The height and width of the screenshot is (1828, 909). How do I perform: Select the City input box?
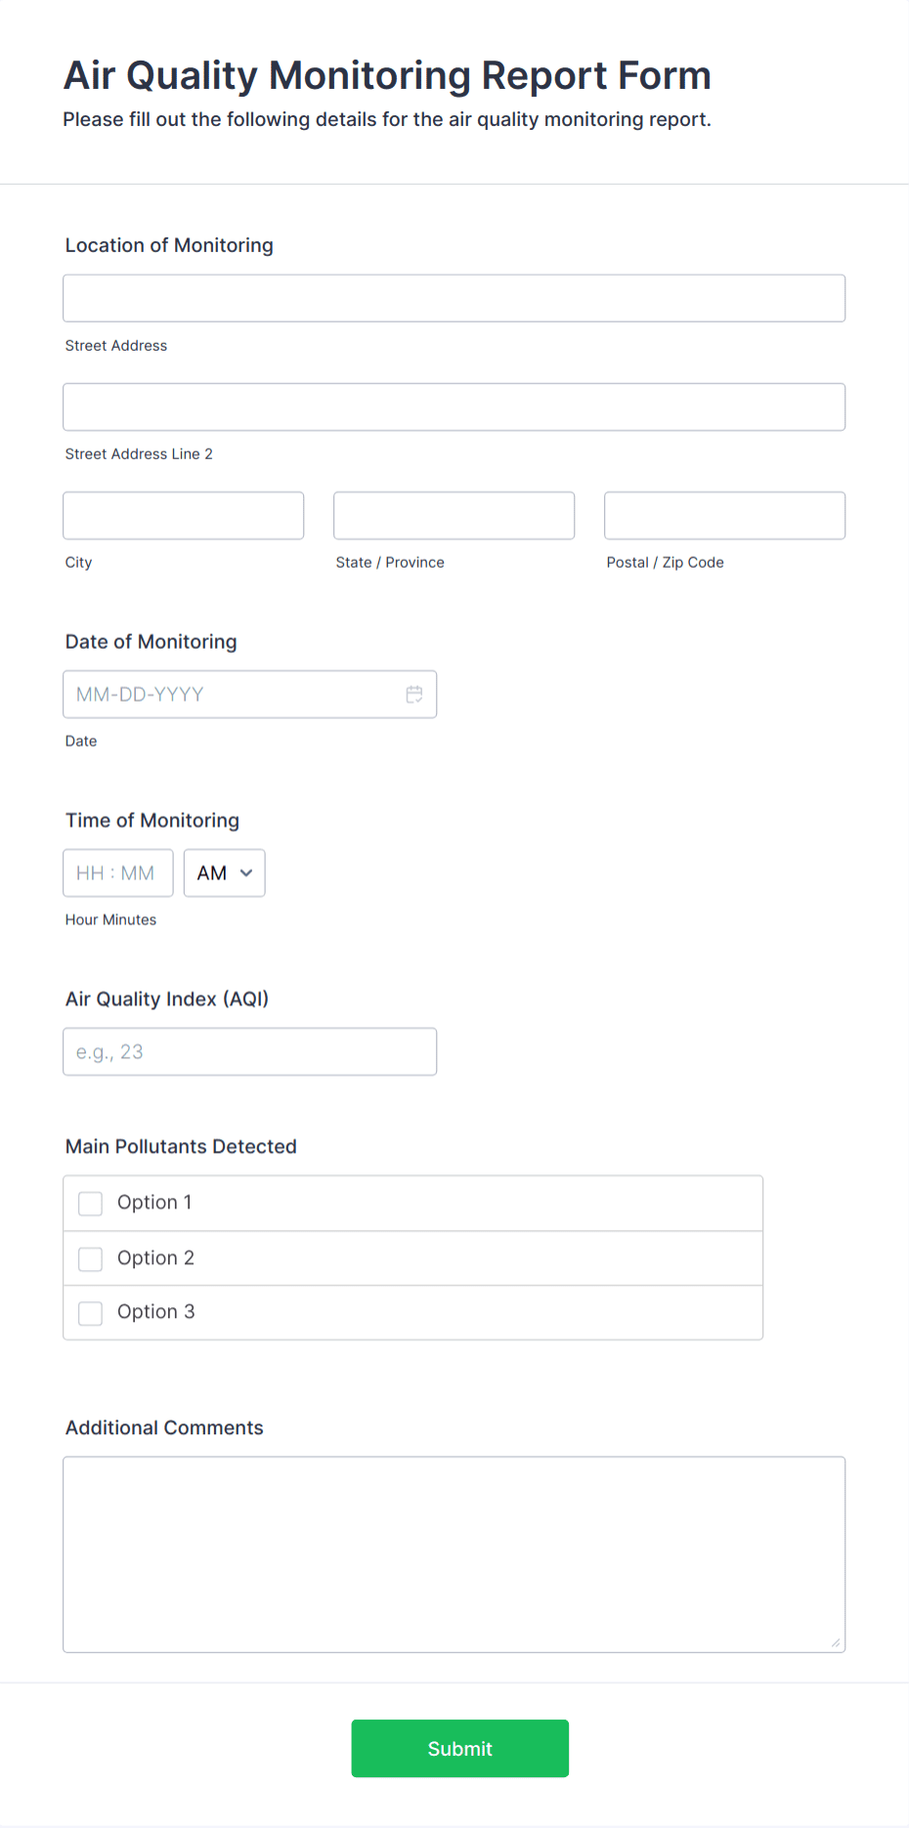[183, 515]
